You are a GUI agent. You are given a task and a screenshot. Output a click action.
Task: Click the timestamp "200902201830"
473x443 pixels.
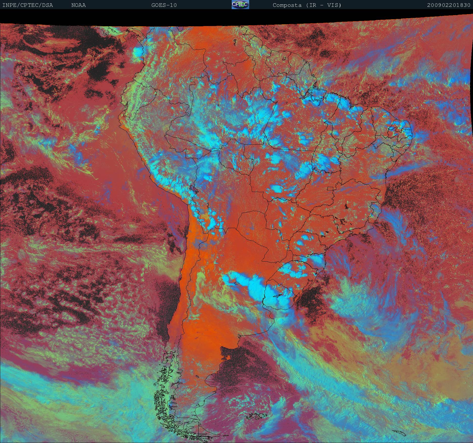coord(449,5)
